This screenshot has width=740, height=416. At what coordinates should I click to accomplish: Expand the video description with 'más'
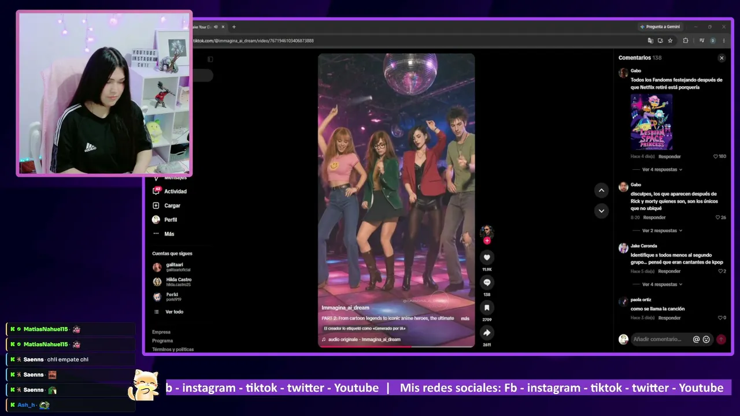pyautogui.click(x=465, y=318)
